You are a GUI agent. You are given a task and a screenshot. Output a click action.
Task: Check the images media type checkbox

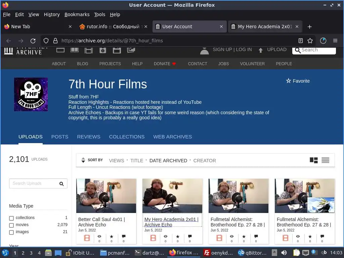(11, 232)
